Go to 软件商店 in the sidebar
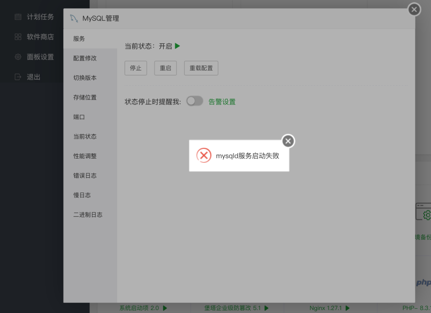Image resolution: width=431 pixels, height=313 pixels. point(40,37)
